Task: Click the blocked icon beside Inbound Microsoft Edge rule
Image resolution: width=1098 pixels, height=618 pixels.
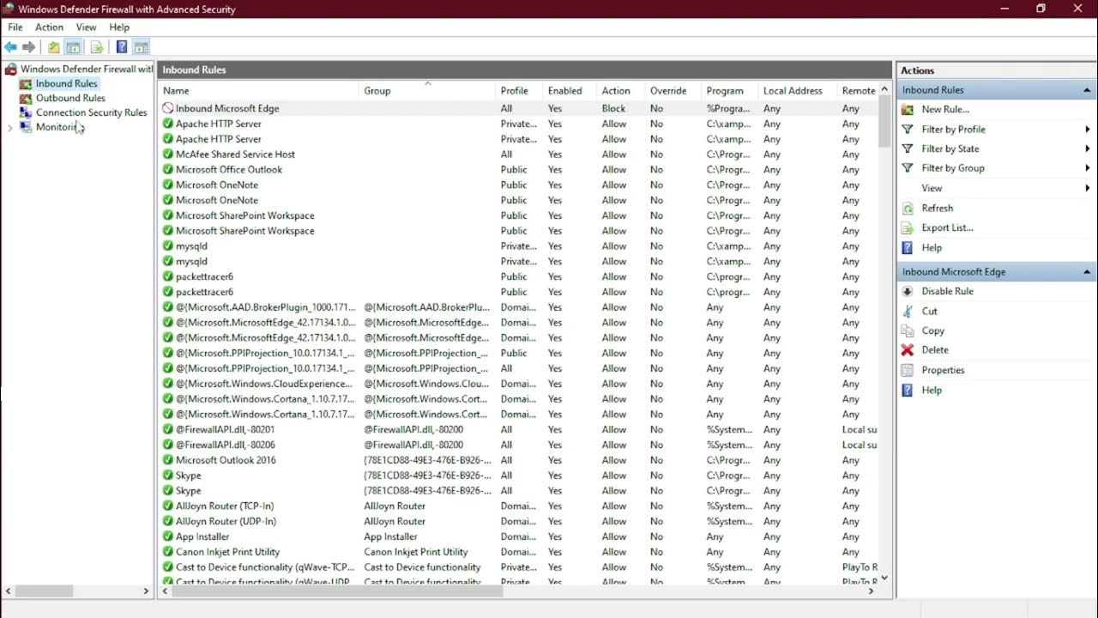Action: [168, 108]
